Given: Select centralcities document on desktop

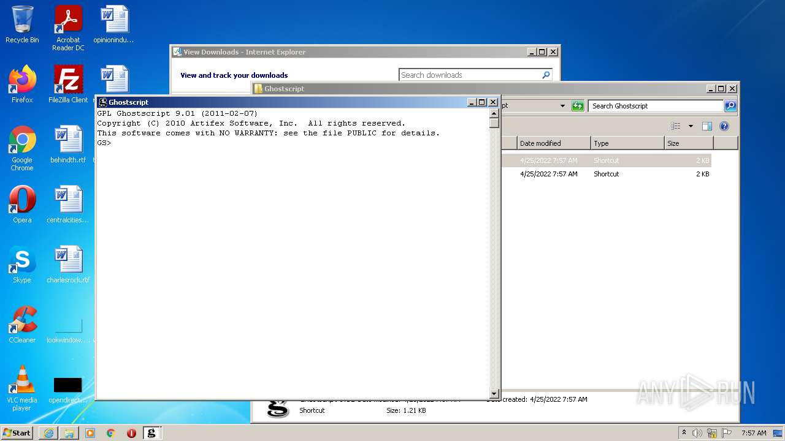Looking at the screenshot, I should [x=68, y=205].
